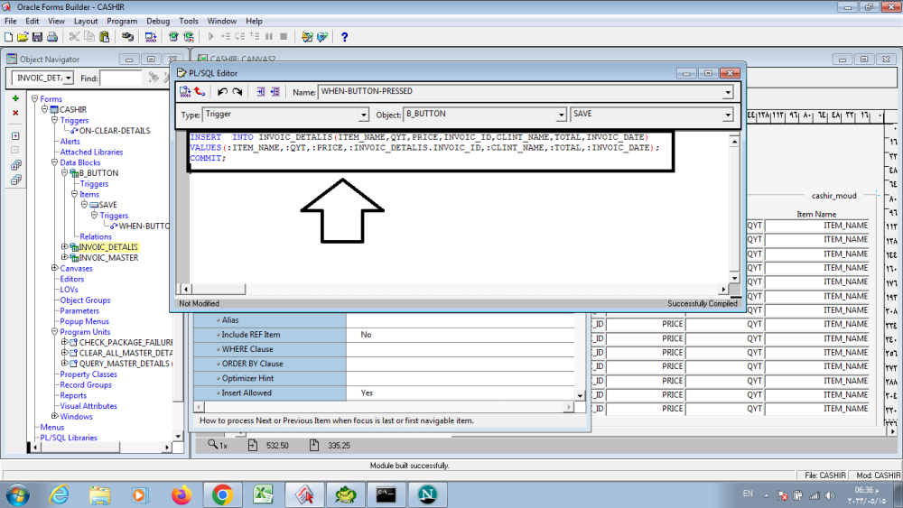The image size is (903, 508).
Task: Open the Debug menu
Action: pyautogui.click(x=158, y=21)
